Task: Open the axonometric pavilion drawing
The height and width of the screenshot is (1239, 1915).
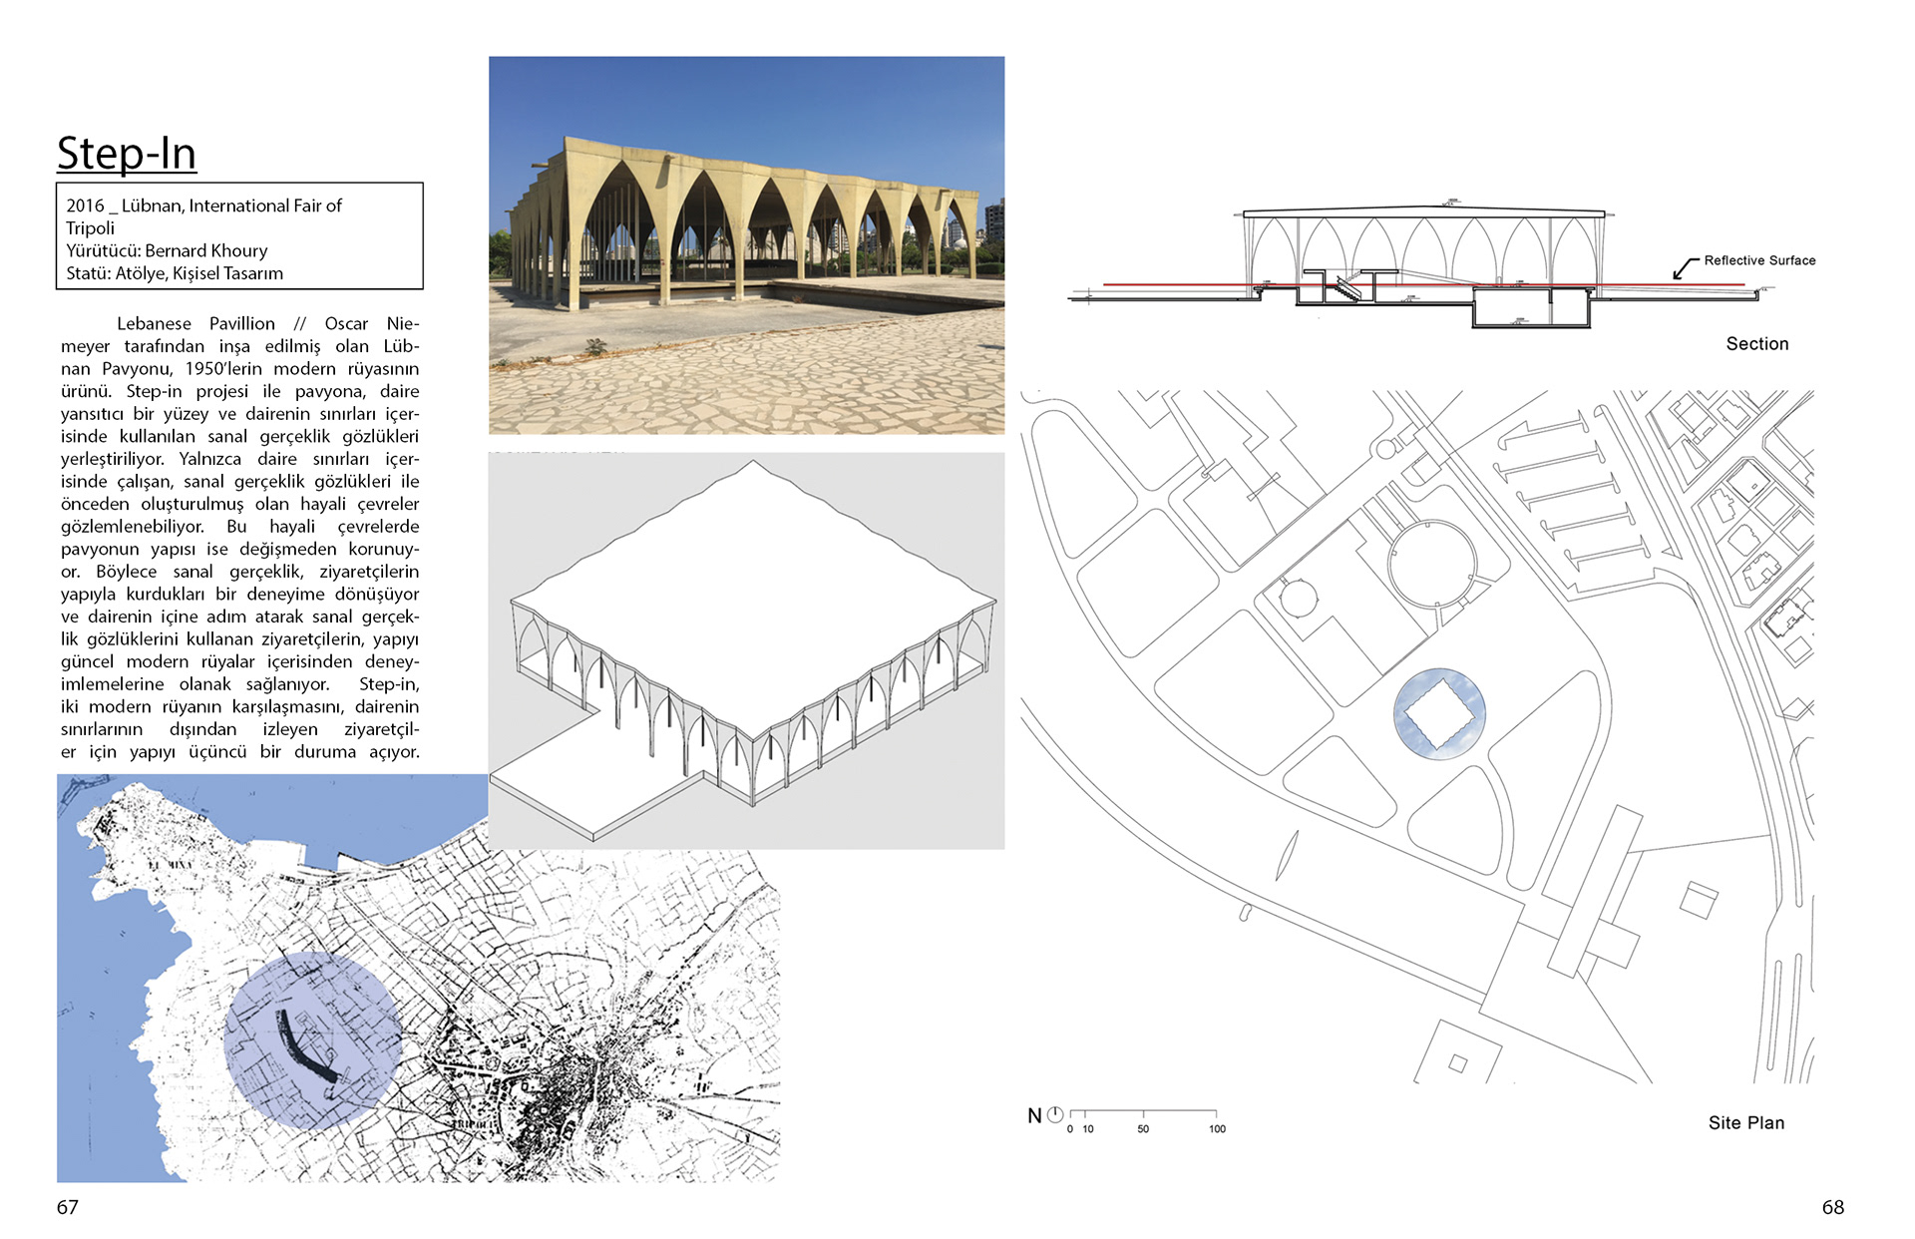Action: (746, 650)
